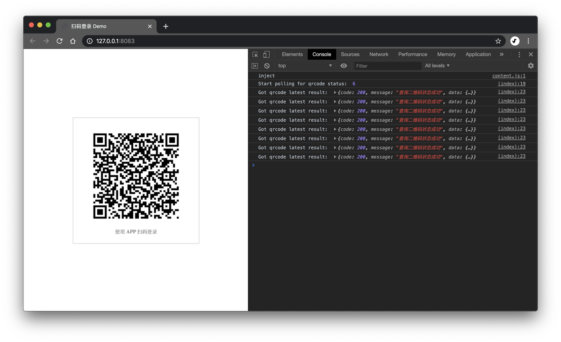Open the (index):19 source link
Viewport: 561px width, 342px height.
pos(511,84)
